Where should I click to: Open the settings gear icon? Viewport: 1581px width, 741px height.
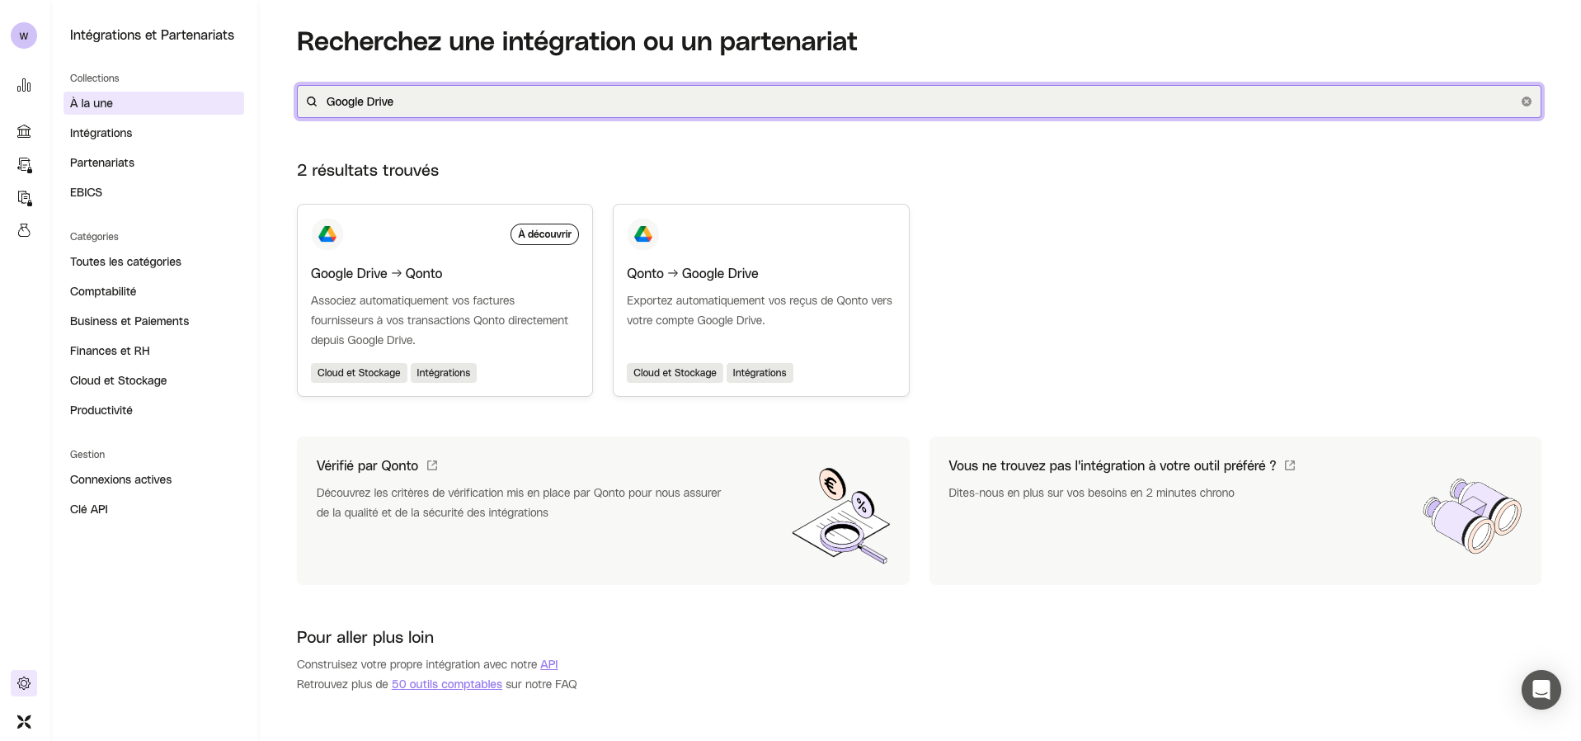(24, 683)
